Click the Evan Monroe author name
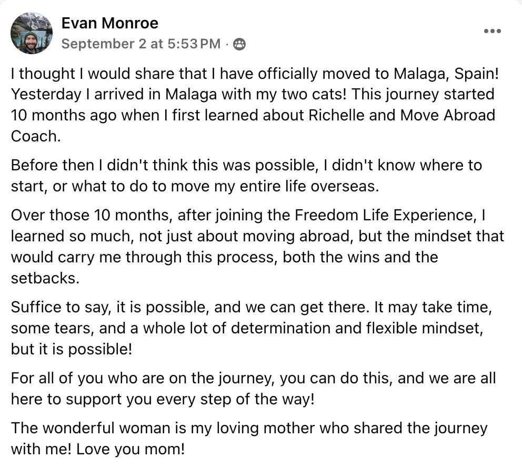The height and width of the screenshot is (468, 522). (110, 23)
